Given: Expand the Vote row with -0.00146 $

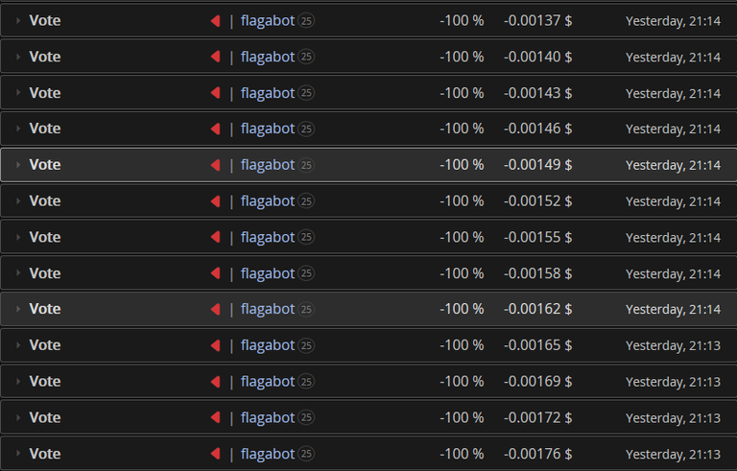Looking at the screenshot, I should pos(18,129).
